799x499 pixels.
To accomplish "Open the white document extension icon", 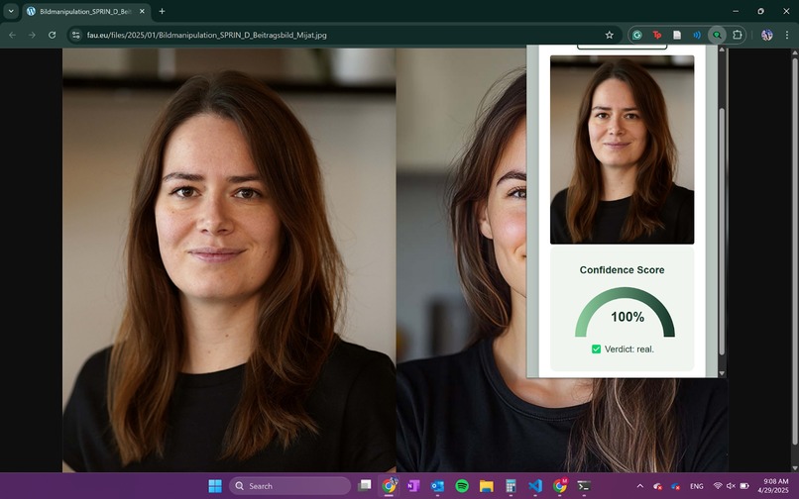I will [x=677, y=35].
